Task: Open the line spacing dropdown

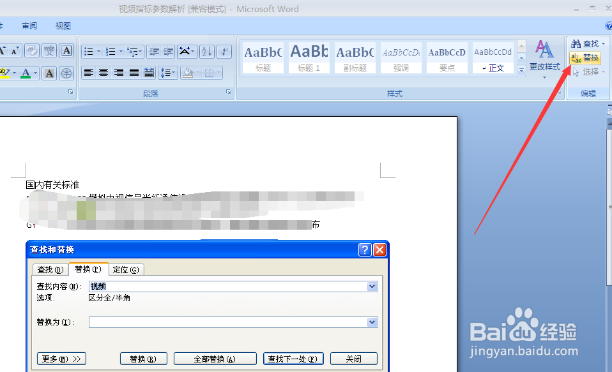Action: tap(169, 72)
